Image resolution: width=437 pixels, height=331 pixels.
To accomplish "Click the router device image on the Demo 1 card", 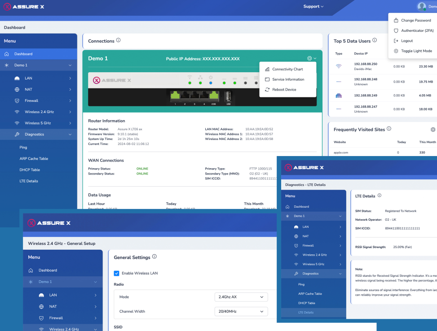I will [203, 89].
